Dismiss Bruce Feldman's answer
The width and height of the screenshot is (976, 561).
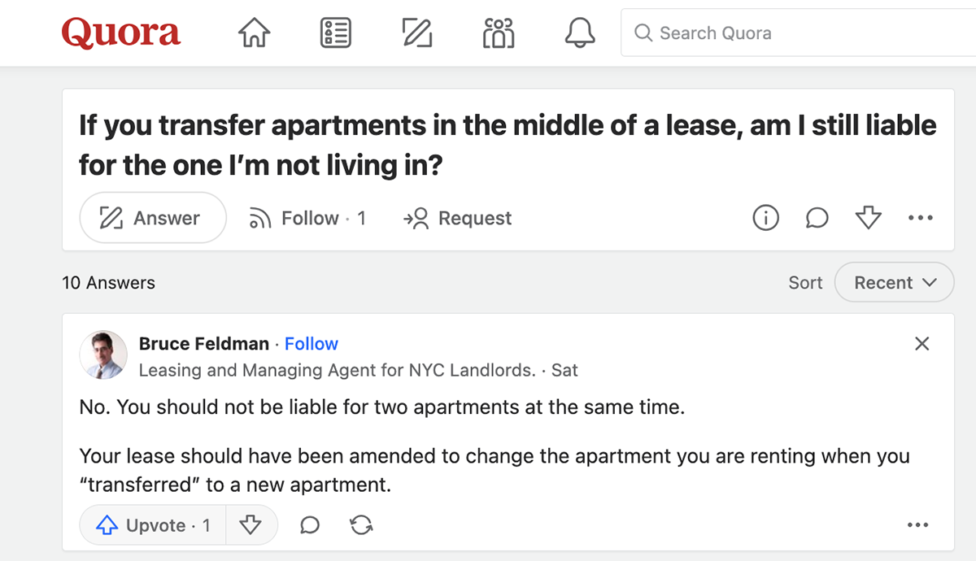click(x=922, y=343)
